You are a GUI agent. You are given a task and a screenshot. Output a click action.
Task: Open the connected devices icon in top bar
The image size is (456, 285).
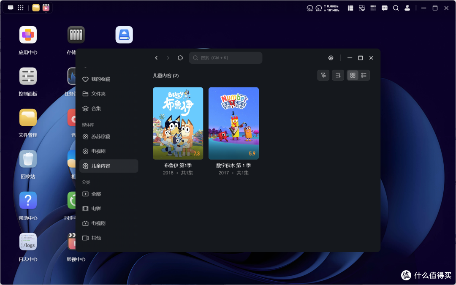(x=362, y=8)
